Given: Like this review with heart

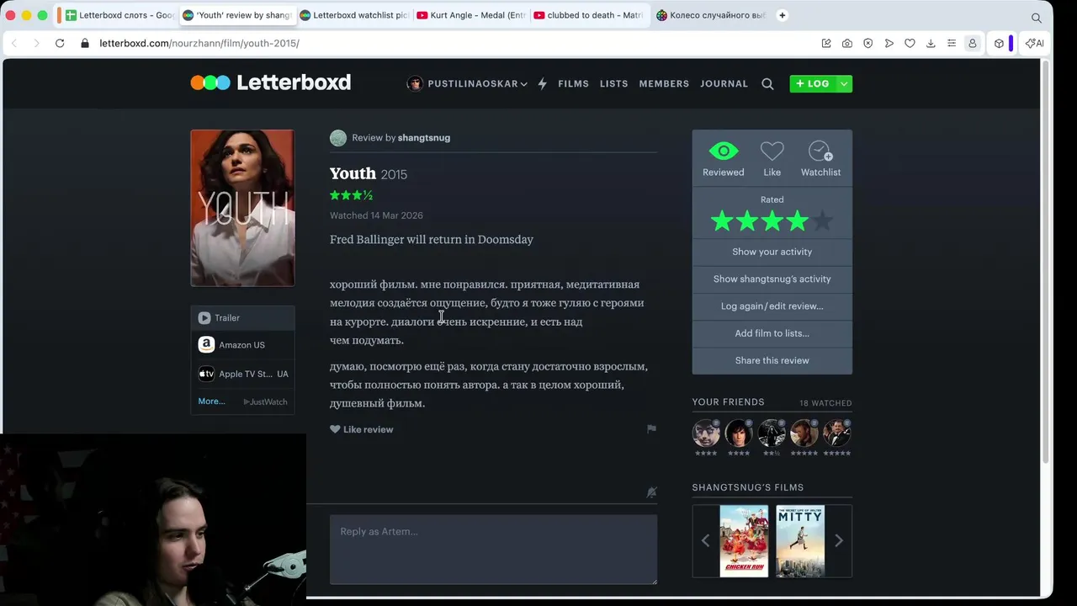Looking at the screenshot, I should (x=362, y=429).
